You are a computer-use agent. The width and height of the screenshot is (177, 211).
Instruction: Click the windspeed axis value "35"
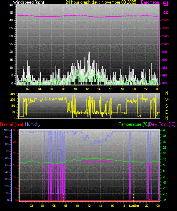pyautogui.click(x=11, y=28)
